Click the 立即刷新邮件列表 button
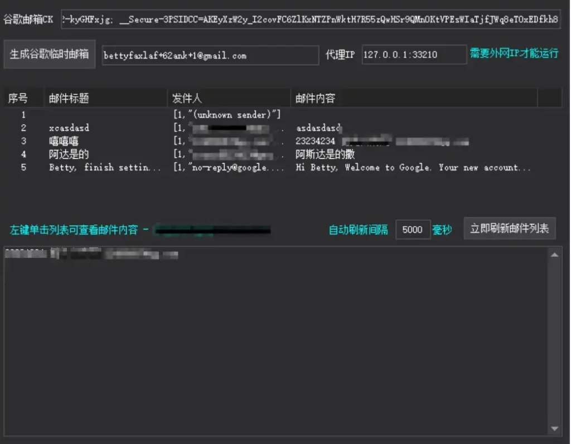The width and height of the screenshot is (571, 444). [510, 228]
